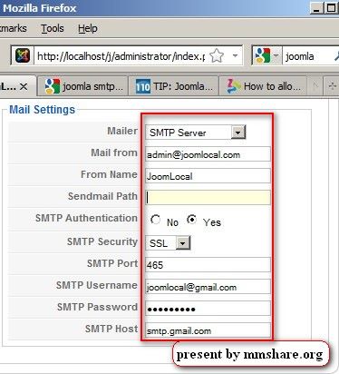This screenshot has width=339, height=374.
Task: Click the SMTP Port field
Action: (x=208, y=265)
